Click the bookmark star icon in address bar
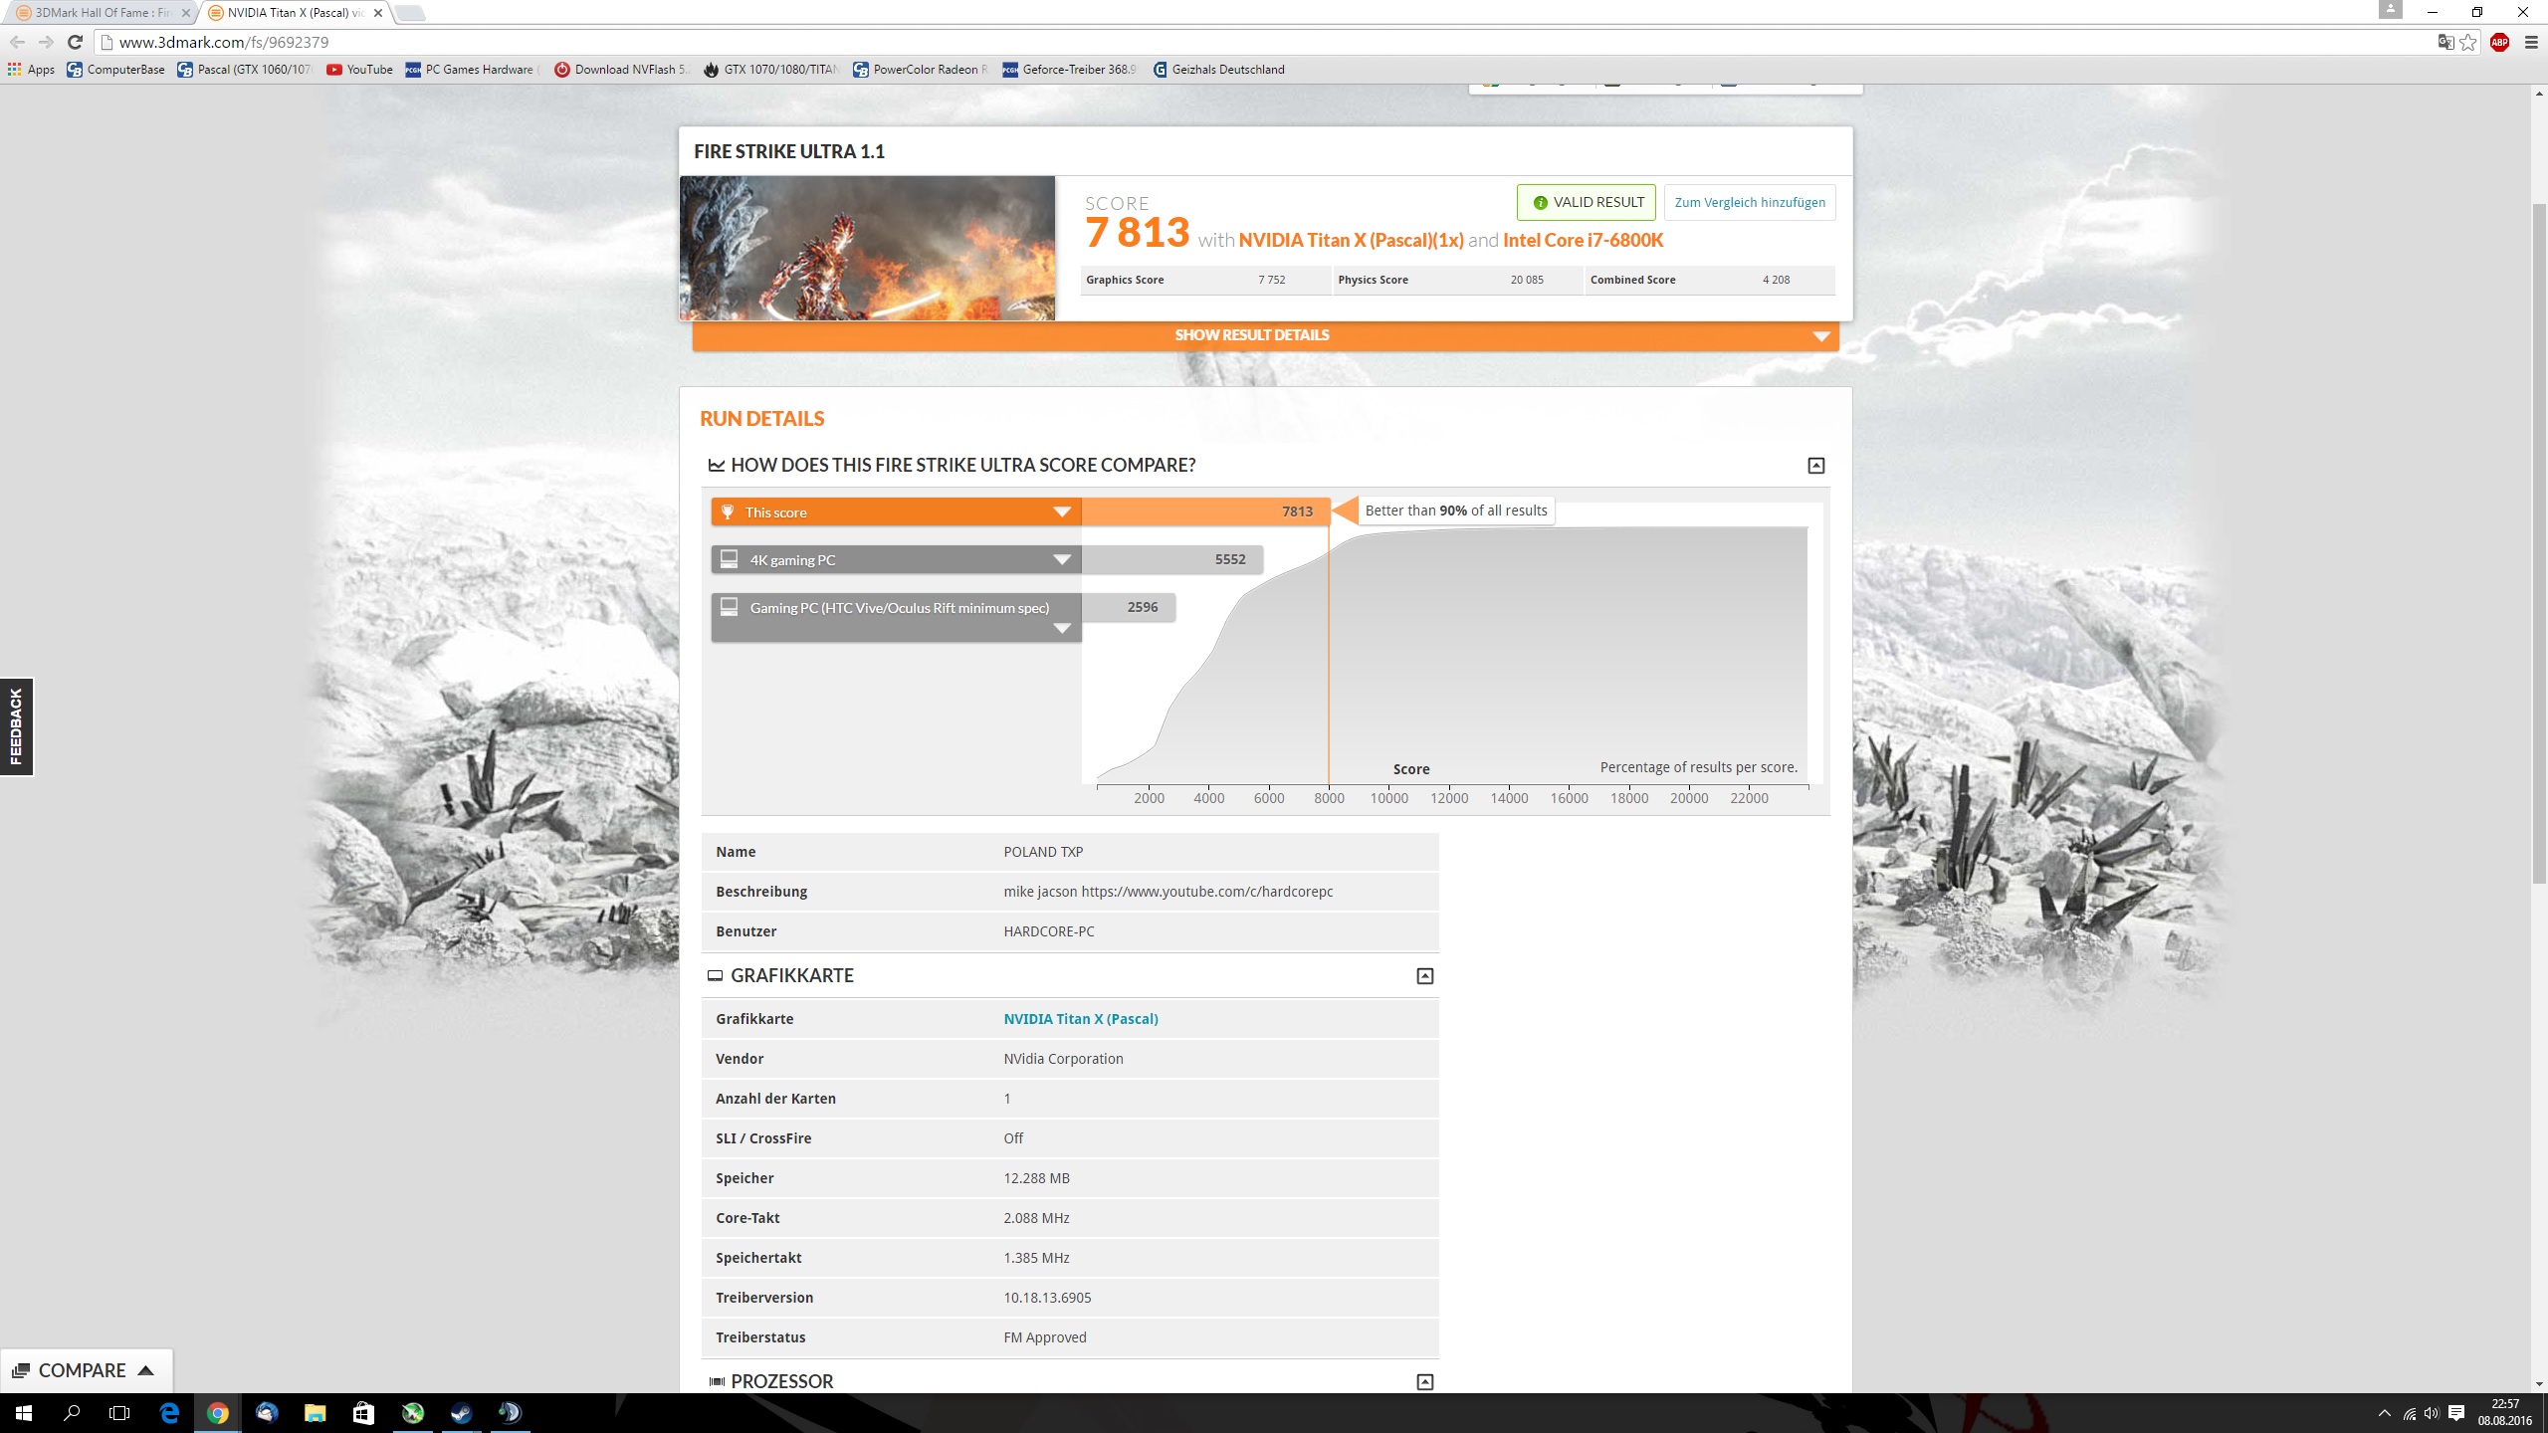The height and width of the screenshot is (1433, 2548). (2468, 42)
